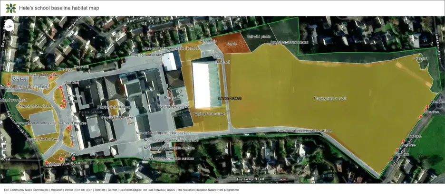Click the white compass north button
Viewport: 445px width, 196px height.
pos(10,26)
